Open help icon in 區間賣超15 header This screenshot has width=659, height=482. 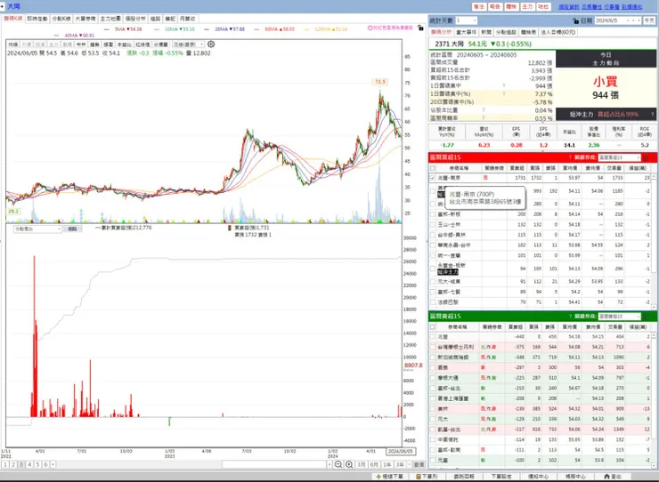[x=570, y=317]
